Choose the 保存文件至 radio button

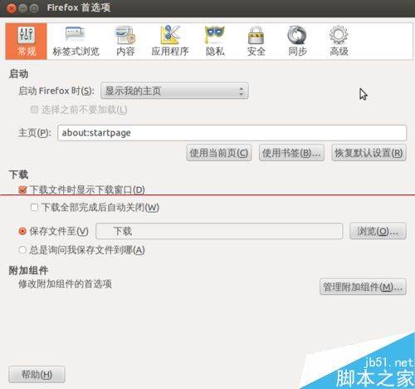pyautogui.click(x=22, y=231)
